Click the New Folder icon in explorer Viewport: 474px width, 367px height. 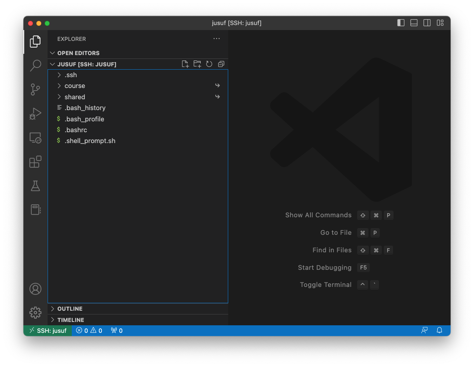pyautogui.click(x=197, y=64)
